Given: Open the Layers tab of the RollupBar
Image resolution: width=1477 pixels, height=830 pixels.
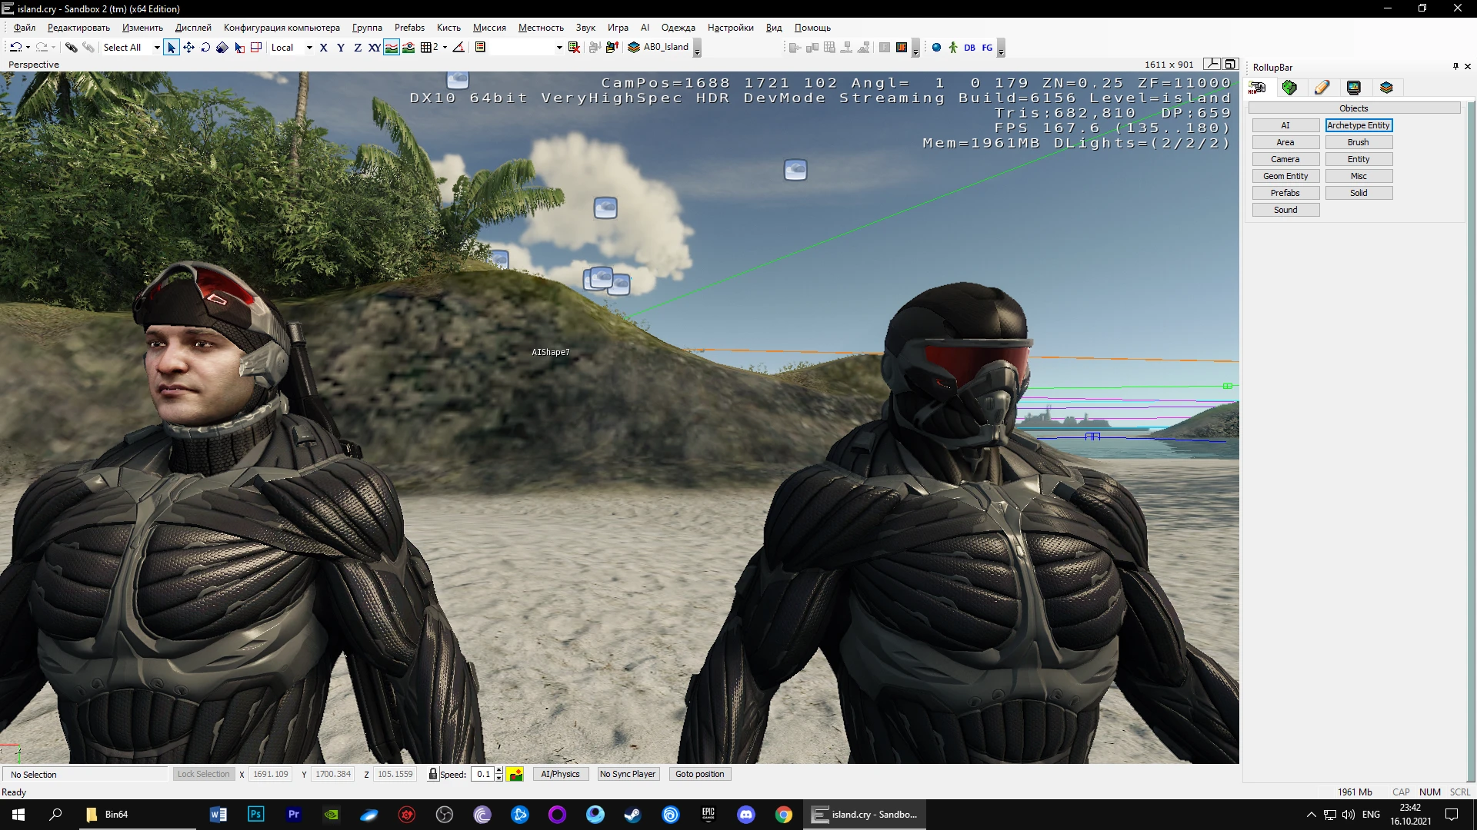Looking at the screenshot, I should pyautogui.click(x=1387, y=88).
